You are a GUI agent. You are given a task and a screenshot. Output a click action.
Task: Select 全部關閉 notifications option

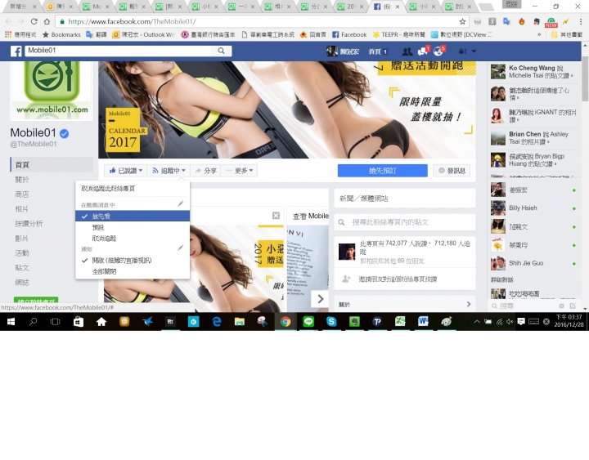[x=133, y=271]
